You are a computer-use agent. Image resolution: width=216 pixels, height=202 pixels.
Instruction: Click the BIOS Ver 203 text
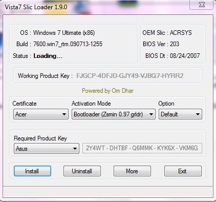(161, 44)
